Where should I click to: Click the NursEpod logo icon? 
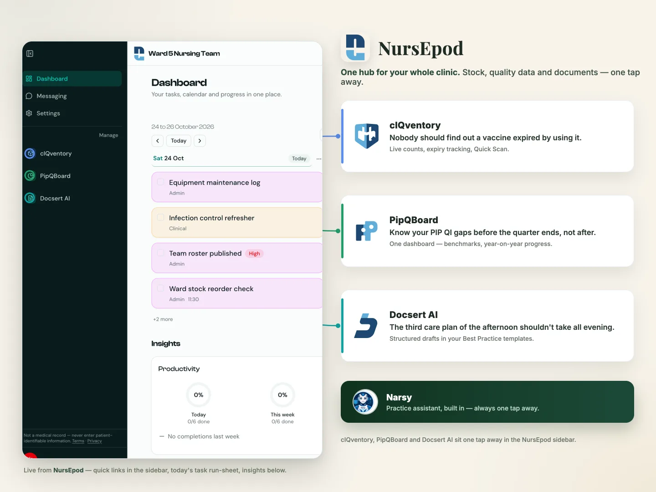[355, 47]
